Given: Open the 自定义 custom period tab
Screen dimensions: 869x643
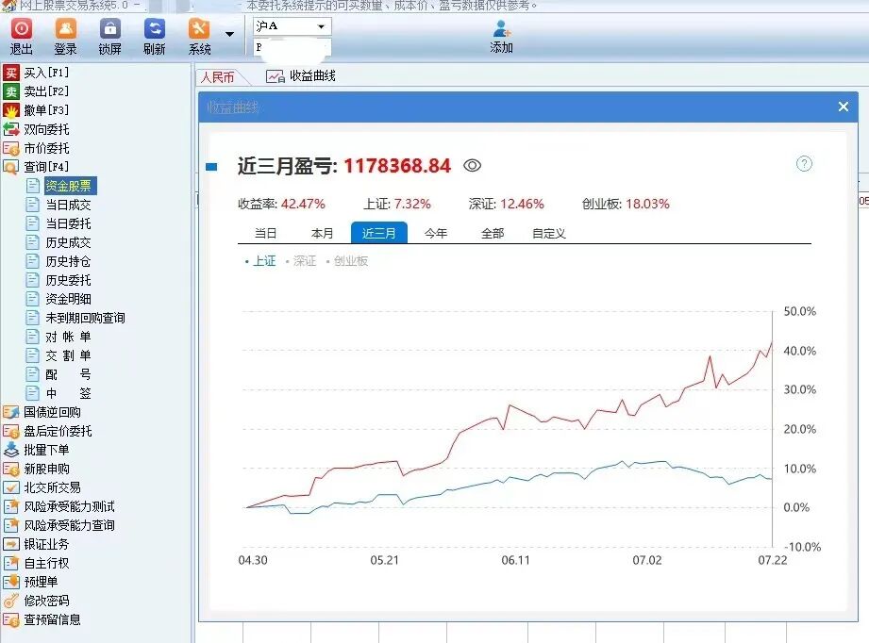Looking at the screenshot, I should tap(548, 233).
